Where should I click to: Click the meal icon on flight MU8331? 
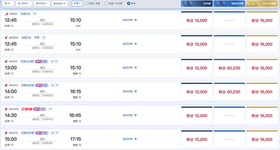(44, 38)
